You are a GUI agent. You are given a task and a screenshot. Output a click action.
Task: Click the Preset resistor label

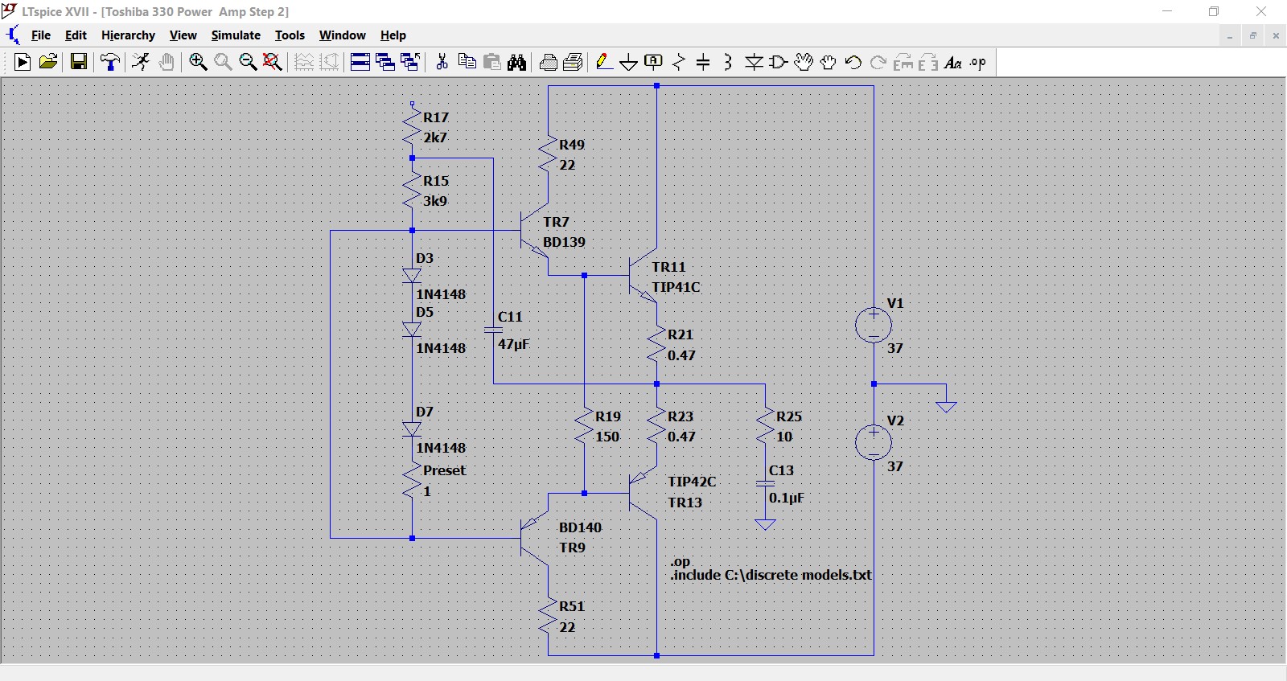coord(445,470)
